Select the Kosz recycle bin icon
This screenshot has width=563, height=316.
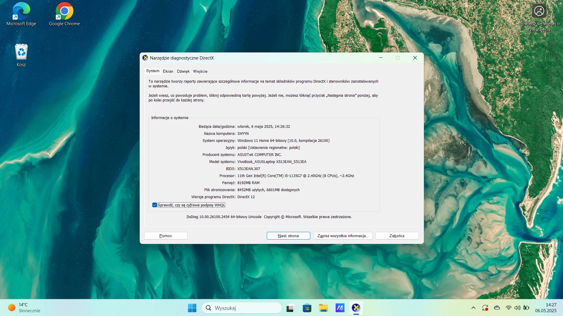[21, 55]
